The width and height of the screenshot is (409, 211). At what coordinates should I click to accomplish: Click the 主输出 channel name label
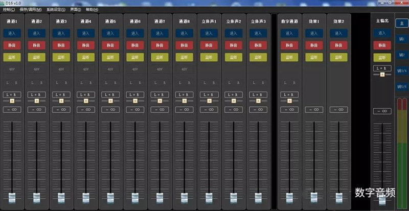pyautogui.click(x=382, y=21)
